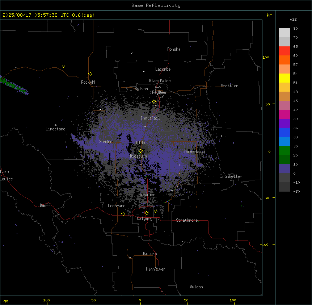Pick the purple 36-39 dBZ legend swatch

(284, 123)
